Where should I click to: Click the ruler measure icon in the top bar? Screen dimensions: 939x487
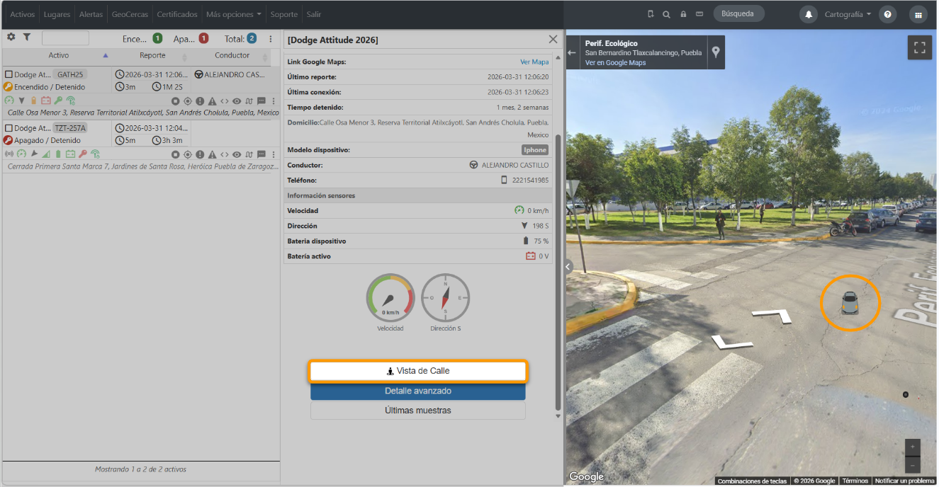pyautogui.click(x=699, y=14)
